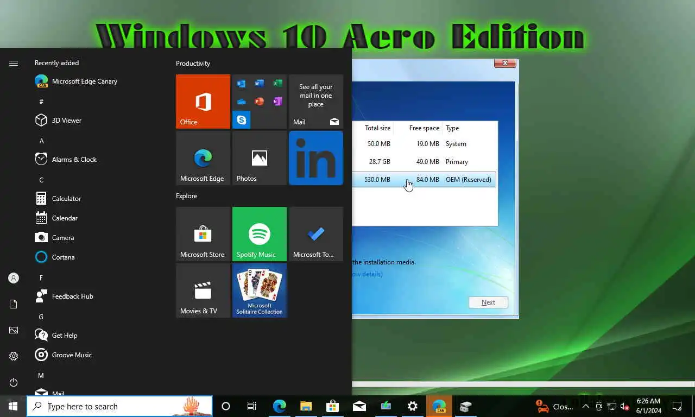This screenshot has width=695, height=417.
Task: Launch Microsoft Edge tile
Action: click(x=203, y=158)
